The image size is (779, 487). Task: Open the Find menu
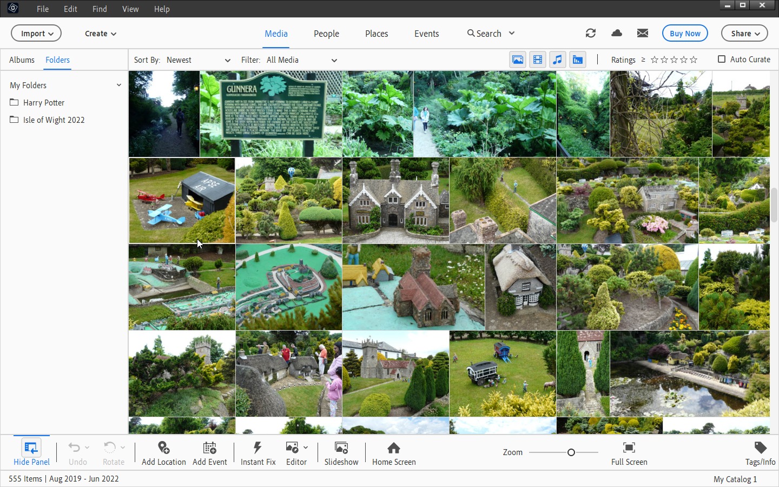click(100, 9)
